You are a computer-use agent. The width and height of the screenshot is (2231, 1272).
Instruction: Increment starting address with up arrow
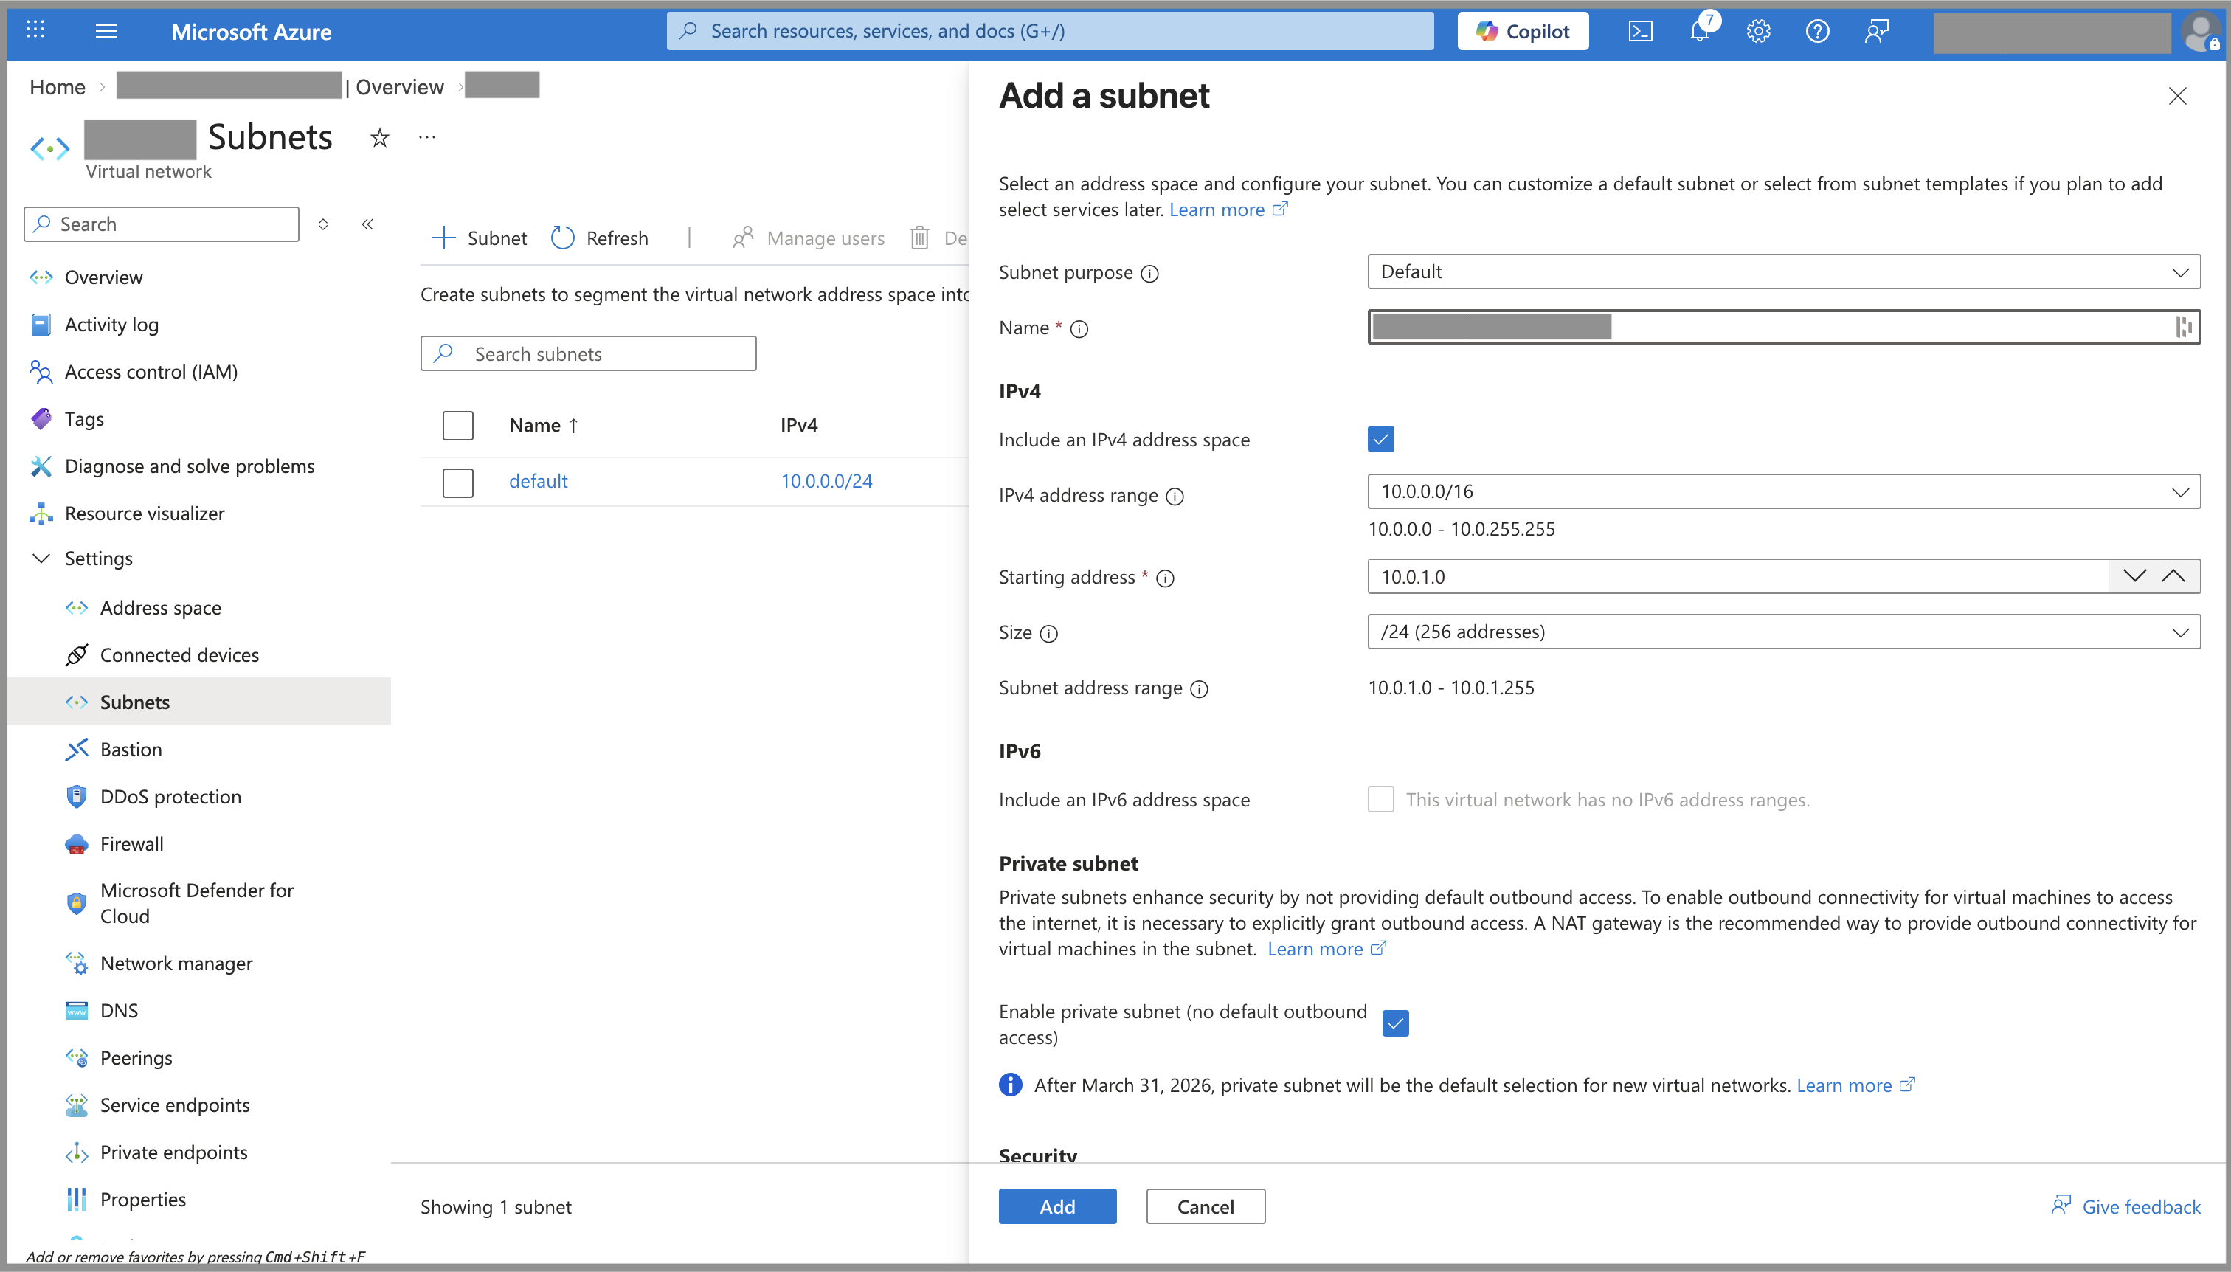click(2173, 575)
